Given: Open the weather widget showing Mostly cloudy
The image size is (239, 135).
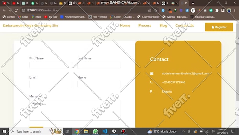Looking at the screenshot, I should (162, 131).
